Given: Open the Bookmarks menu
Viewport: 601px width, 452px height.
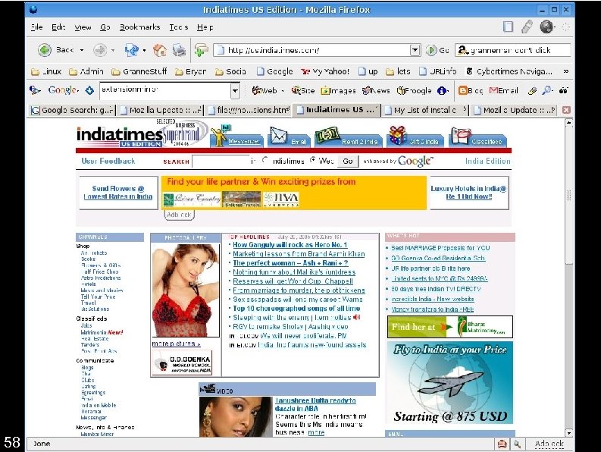Looking at the screenshot, I should click(x=139, y=27).
